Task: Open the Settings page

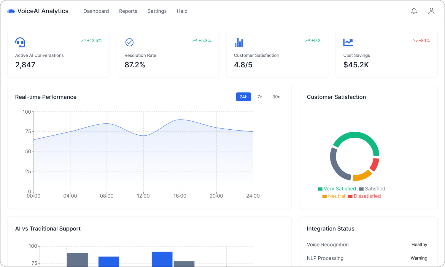Action: click(157, 11)
